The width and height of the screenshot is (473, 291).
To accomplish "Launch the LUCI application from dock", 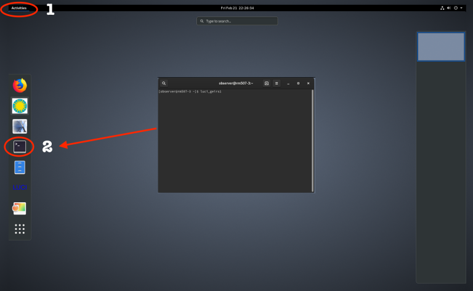I will click(x=20, y=187).
